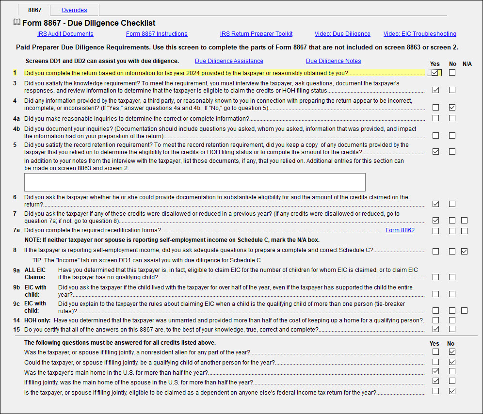Screen dimensions: 483x414
Task: Check Yes for question 4 inconsistent information
Action: tap(435, 108)
